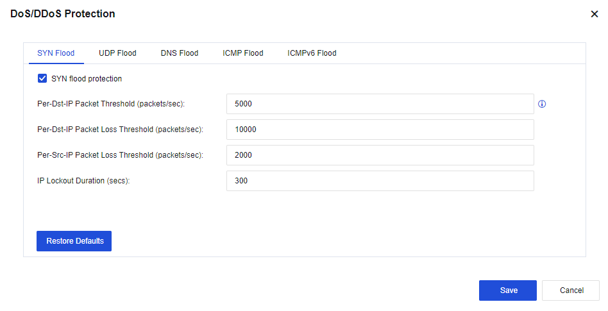Viewport: 608px width, 311px height.
Task: Close the DoS/DDoS Protection dialog
Action: (594, 14)
